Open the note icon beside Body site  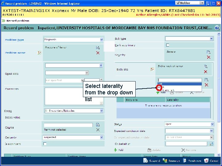point(152,69)
